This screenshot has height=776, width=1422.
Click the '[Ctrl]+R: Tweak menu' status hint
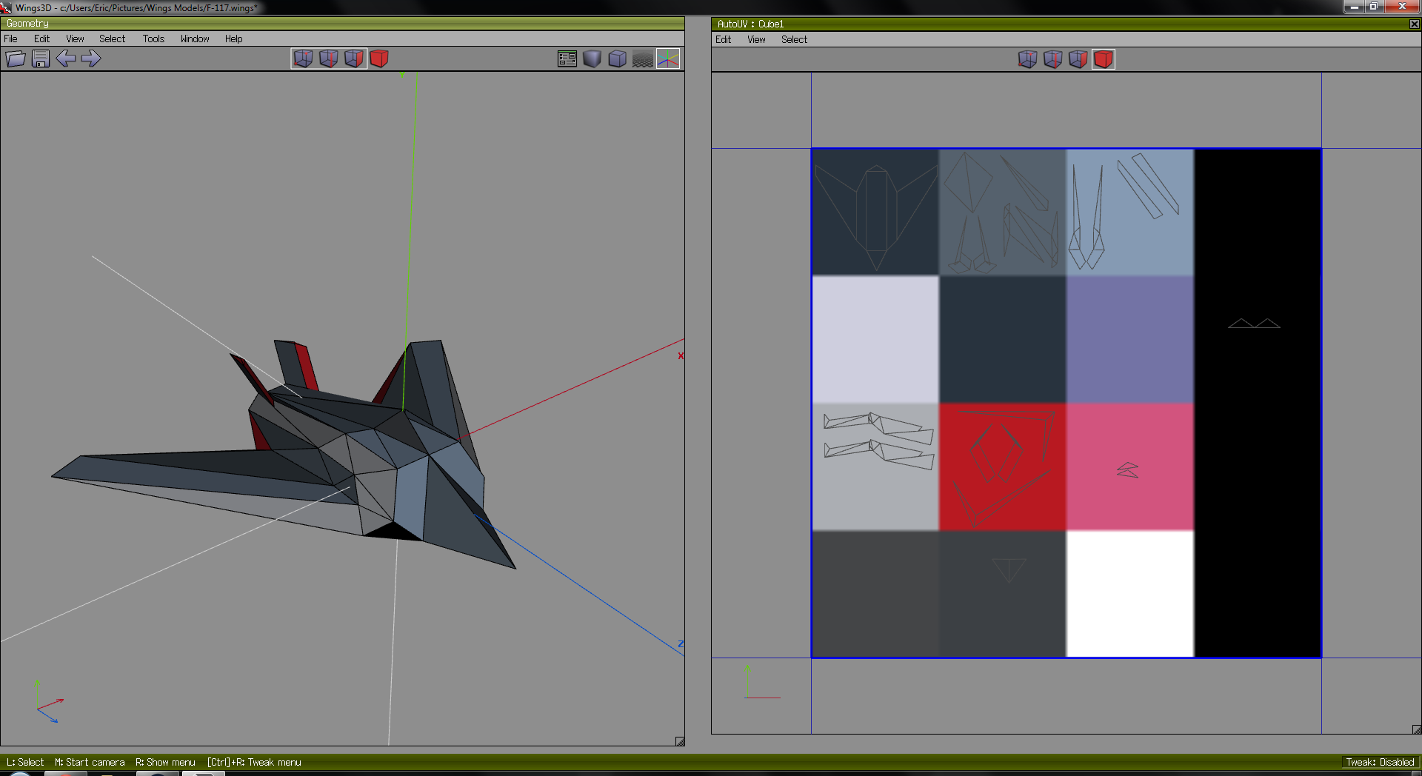[254, 762]
